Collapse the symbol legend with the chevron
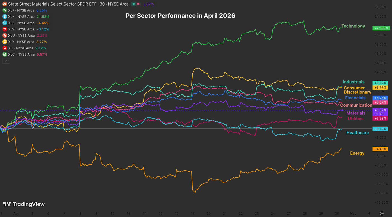This screenshot has height=217, width=392. tap(6, 61)
